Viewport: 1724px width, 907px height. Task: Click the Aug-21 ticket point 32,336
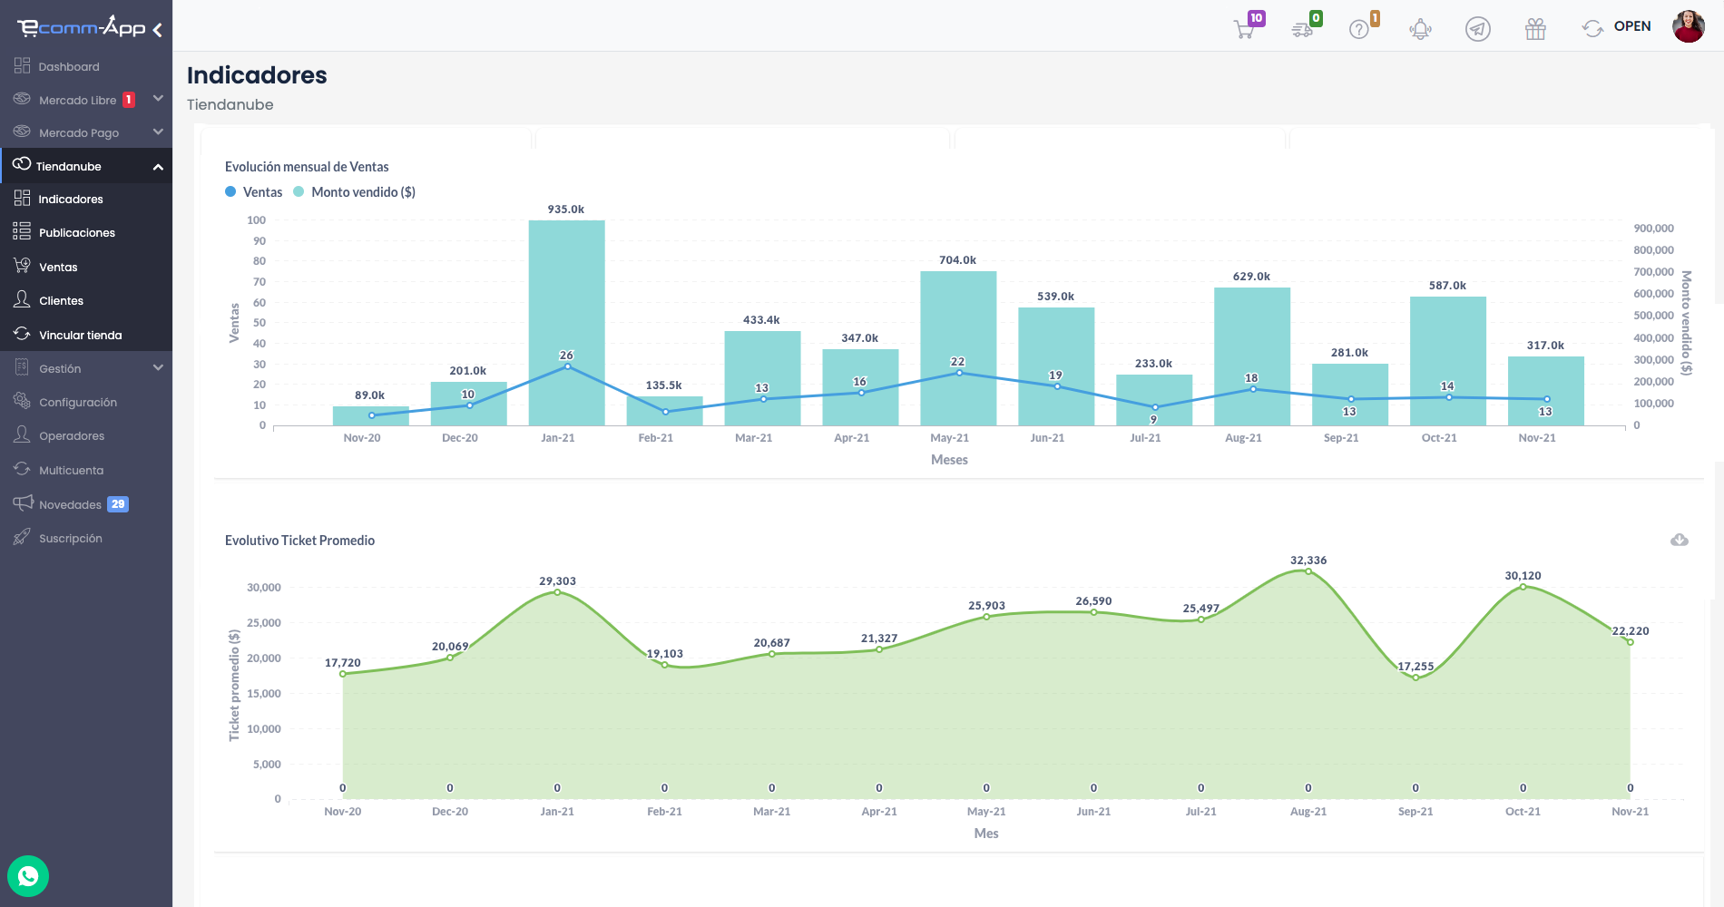point(1308,571)
